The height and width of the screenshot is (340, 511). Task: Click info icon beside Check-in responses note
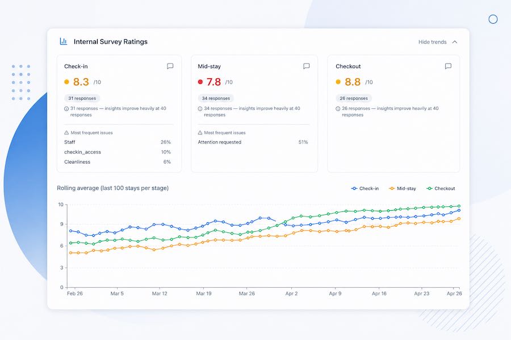[66, 109]
